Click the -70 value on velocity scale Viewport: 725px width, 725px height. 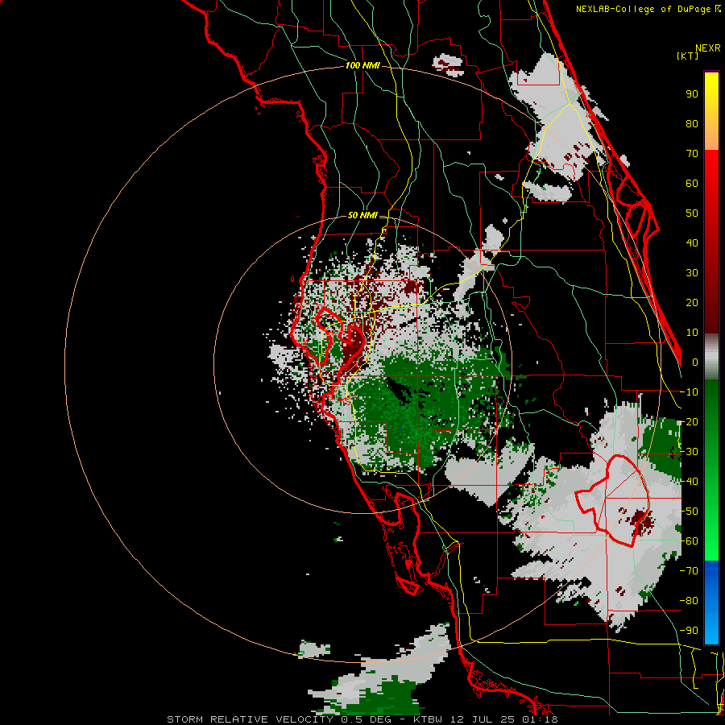click(x=689, y=571)
